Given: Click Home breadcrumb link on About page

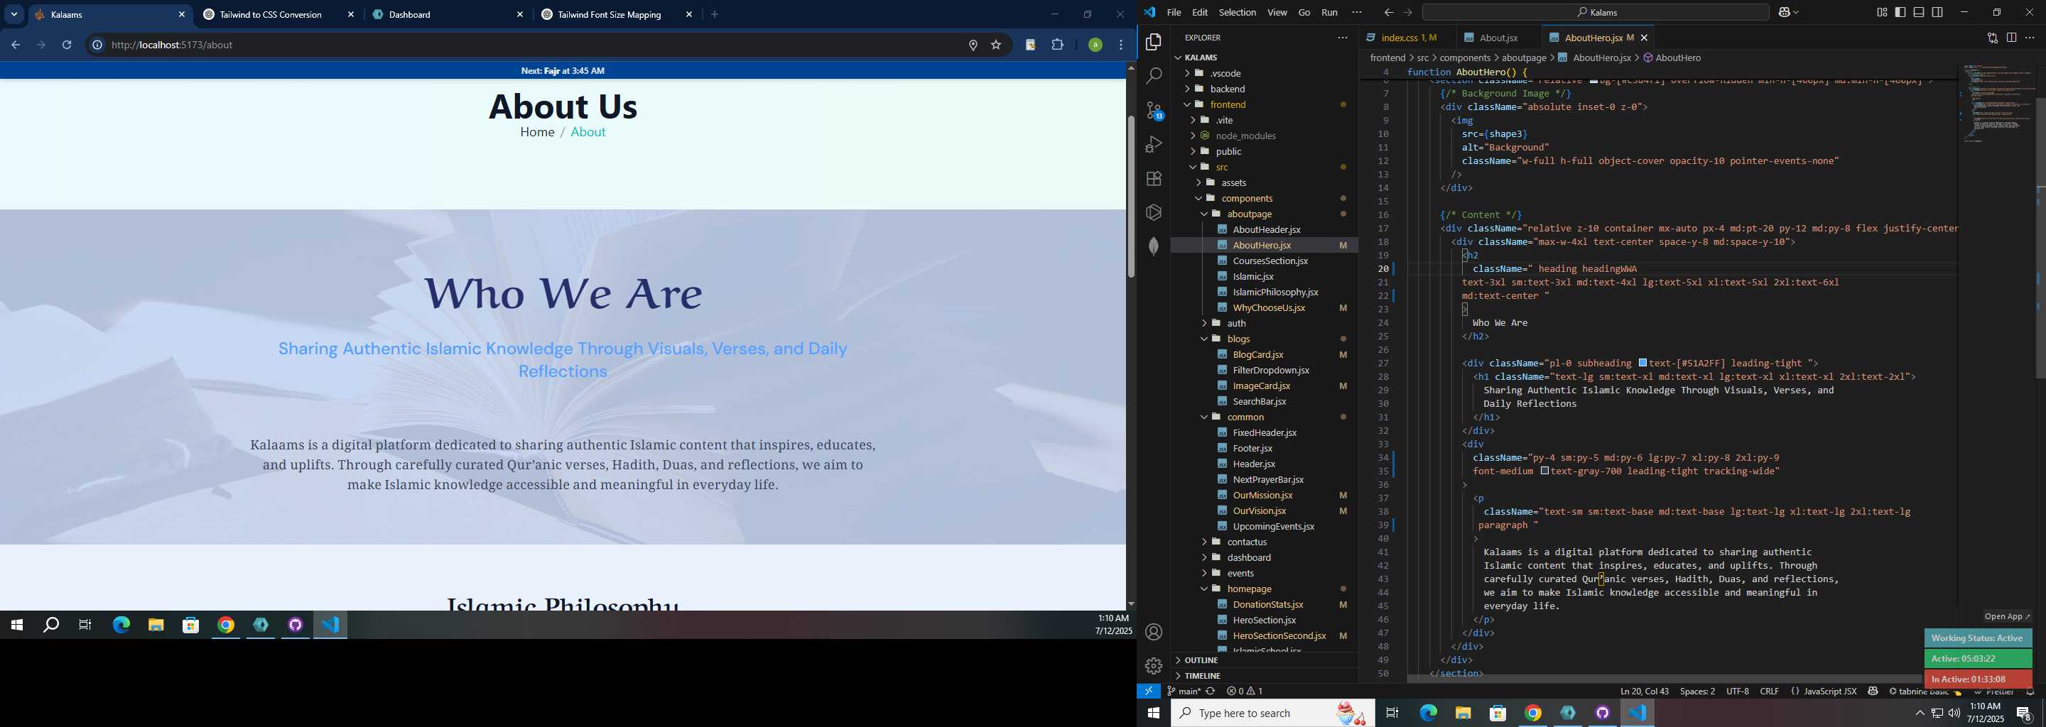Looking at the screenshot, I should point(537,133).
